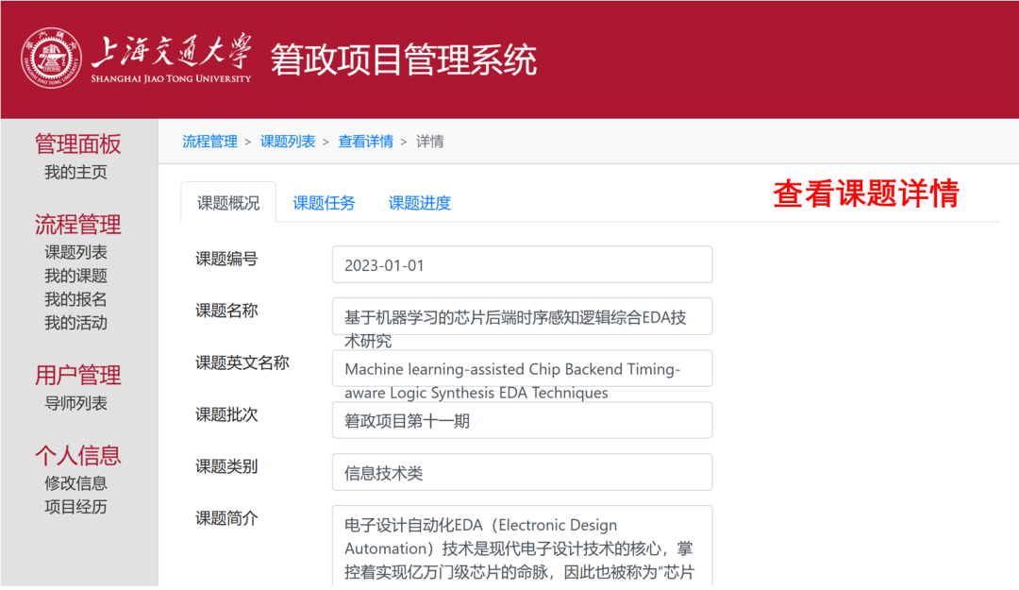Click the 查看详情 breadcrumb link
This screenshot has width=1019, height=590.
[x=365, y=142]
